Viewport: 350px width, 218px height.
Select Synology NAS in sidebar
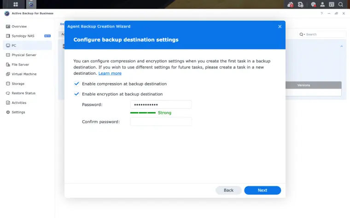pyautogui.click(x=22, y=36)
